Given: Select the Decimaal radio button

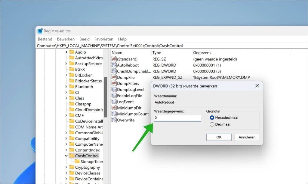Looking at the screenshot, I should pos(212,124).
